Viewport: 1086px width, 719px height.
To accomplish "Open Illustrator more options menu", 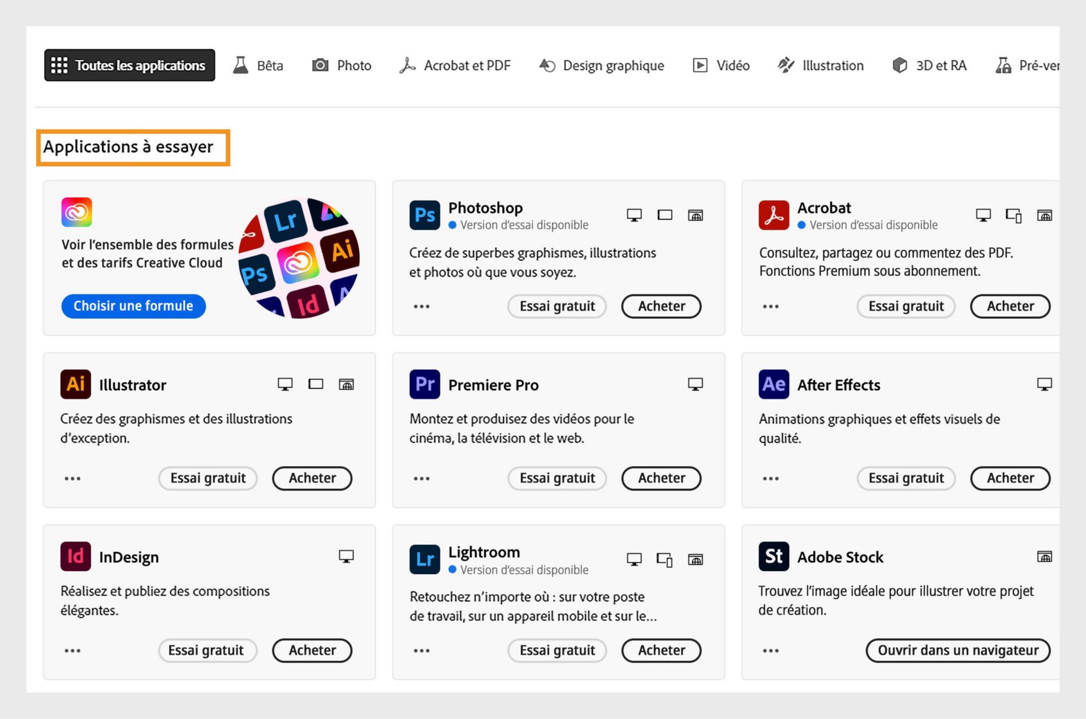I will coord(72,478).
